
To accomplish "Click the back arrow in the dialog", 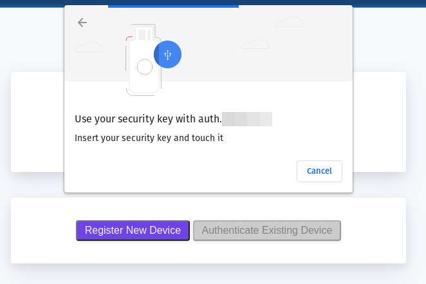I will coord(82,23).
